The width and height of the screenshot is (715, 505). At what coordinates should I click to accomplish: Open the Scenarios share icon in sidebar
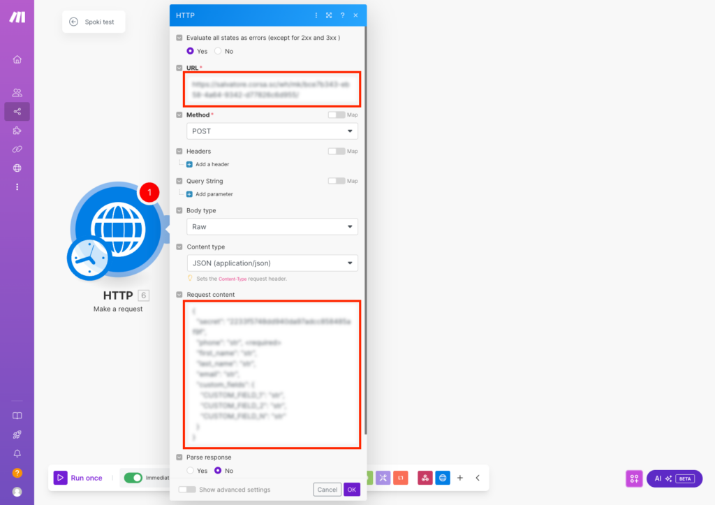click(x=17, y=111)
